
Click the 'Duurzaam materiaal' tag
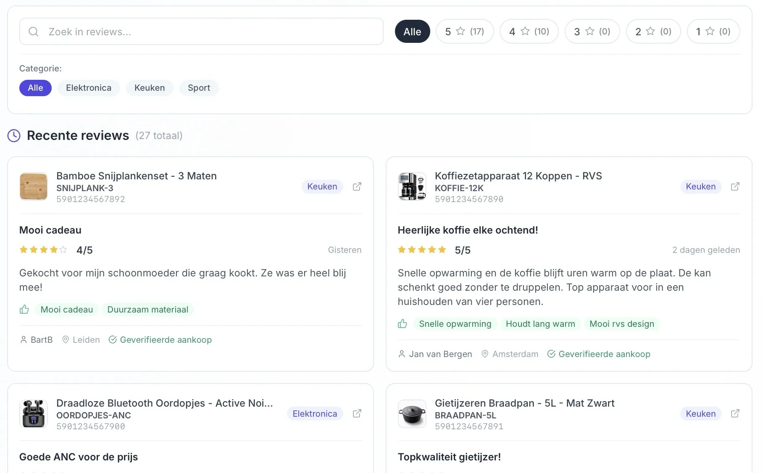(x=148, y=310)
